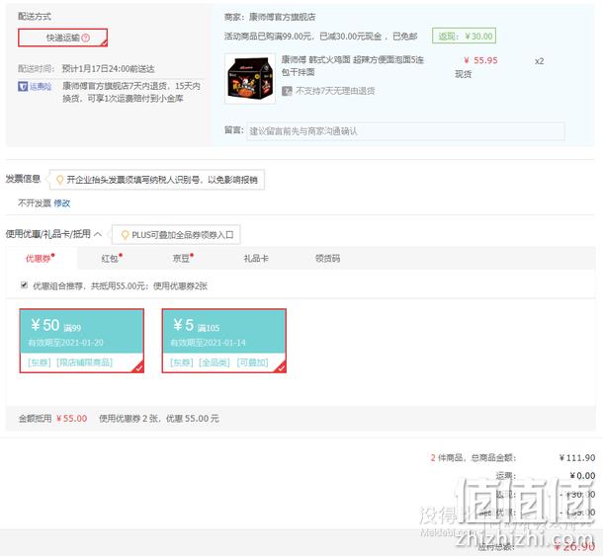This screenshot has width=603, height=556.
Task: Click the lightbulb icon in PLUS tip
Action: click(x=125, y=235)
